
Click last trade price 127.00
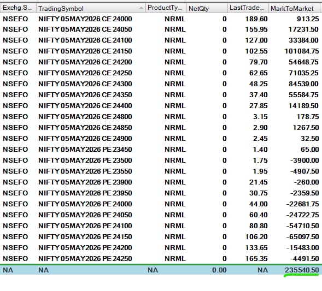point(256,40)
